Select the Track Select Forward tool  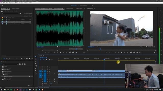[36, 59]
